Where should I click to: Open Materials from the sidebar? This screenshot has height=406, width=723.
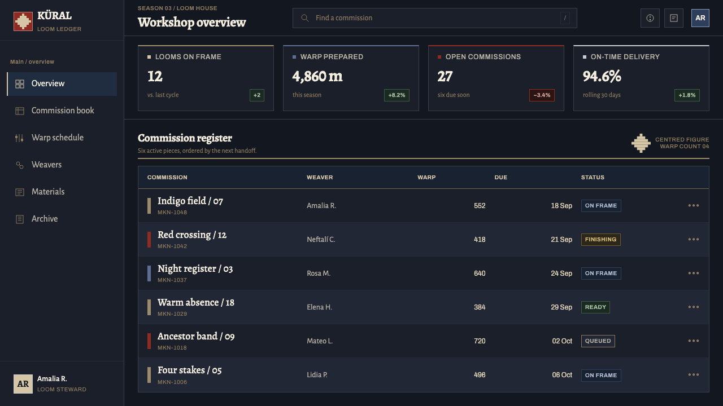[x=62, y=192]
